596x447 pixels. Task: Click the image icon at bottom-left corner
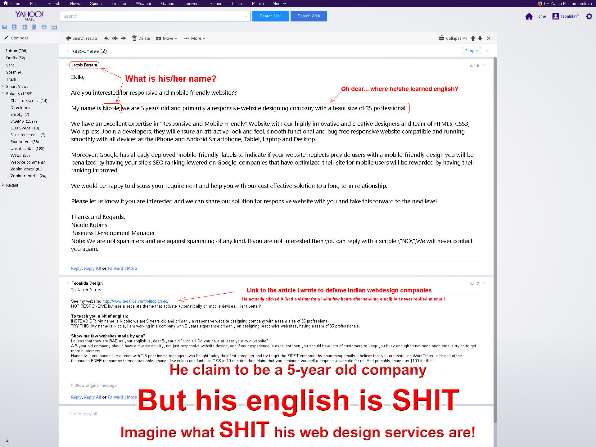[7, 440]
